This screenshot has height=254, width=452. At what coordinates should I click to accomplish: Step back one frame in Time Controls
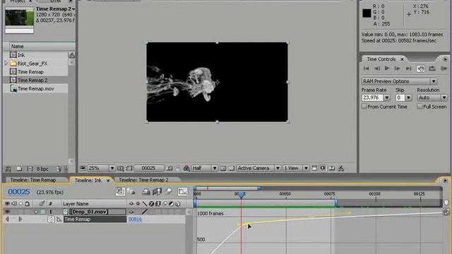tap(376, 68)
